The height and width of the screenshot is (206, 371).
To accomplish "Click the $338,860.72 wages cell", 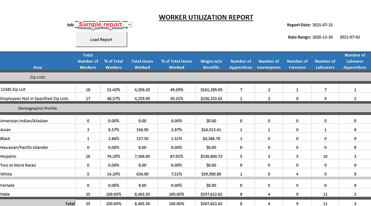I will [211, 156].
